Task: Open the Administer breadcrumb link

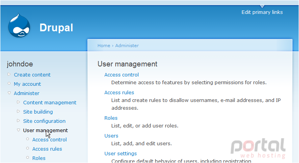Action: point(127,46)
